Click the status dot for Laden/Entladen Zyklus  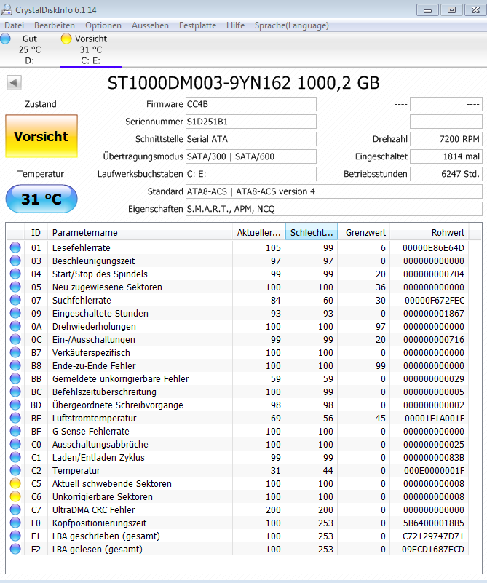tap(15, 457)
